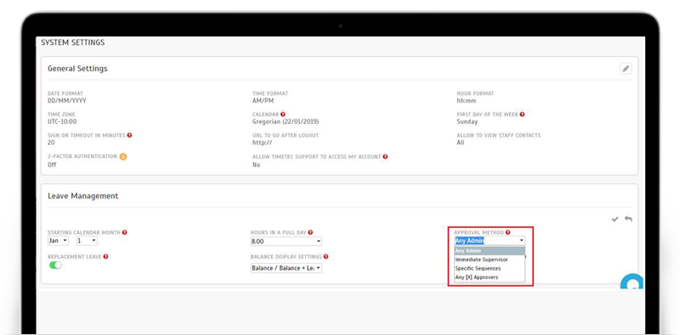Image resolution: width=680 pixels, height=335 pixels.
Task: Select Immediate Supervisor approval option
Action: (x=490, y=260)
